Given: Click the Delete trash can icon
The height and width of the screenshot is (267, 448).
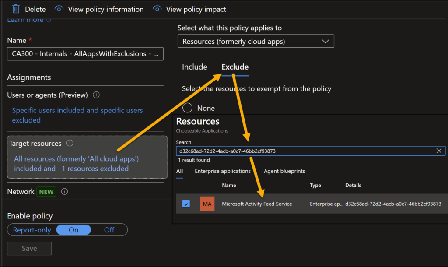Looking at the screenshot, I should pos(16,9).
